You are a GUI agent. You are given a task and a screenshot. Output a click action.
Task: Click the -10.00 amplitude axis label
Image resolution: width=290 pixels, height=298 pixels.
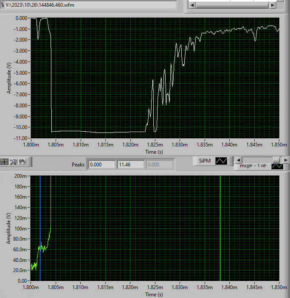20,127
